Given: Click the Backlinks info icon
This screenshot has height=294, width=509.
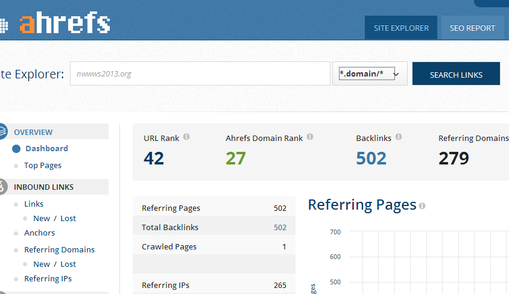Looking at the screenshot, I should pyautogui.click(x=399, y=137).
